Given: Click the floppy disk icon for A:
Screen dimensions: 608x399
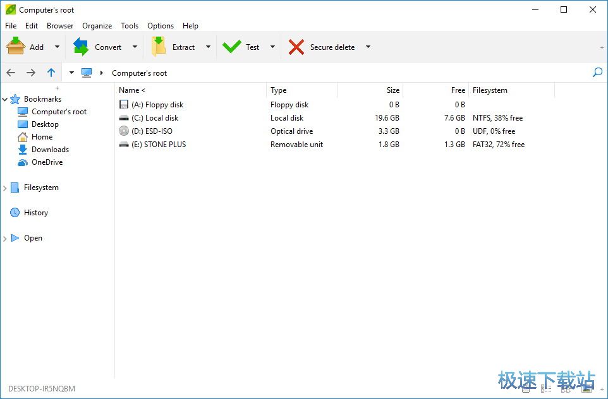Looking at the screenshot, I should tap(124, 104).
